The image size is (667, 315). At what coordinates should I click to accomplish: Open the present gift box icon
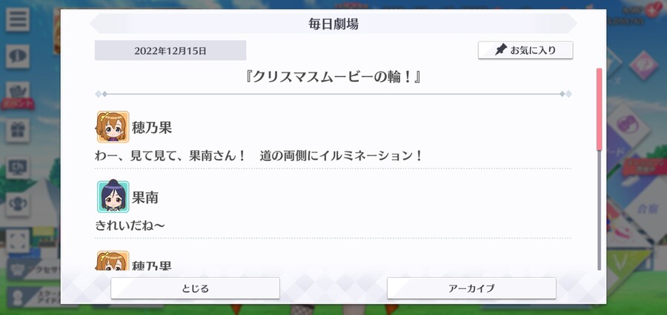click(x=18, y=130)
